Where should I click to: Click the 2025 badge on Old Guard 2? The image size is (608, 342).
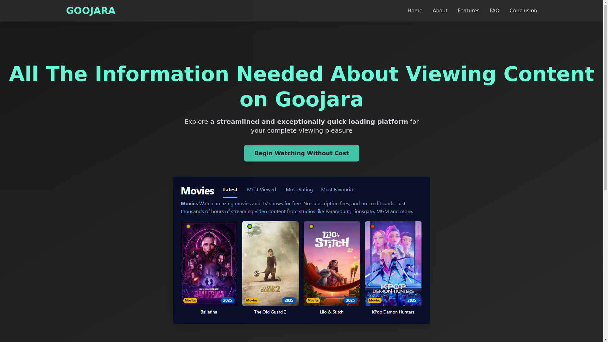289,301
